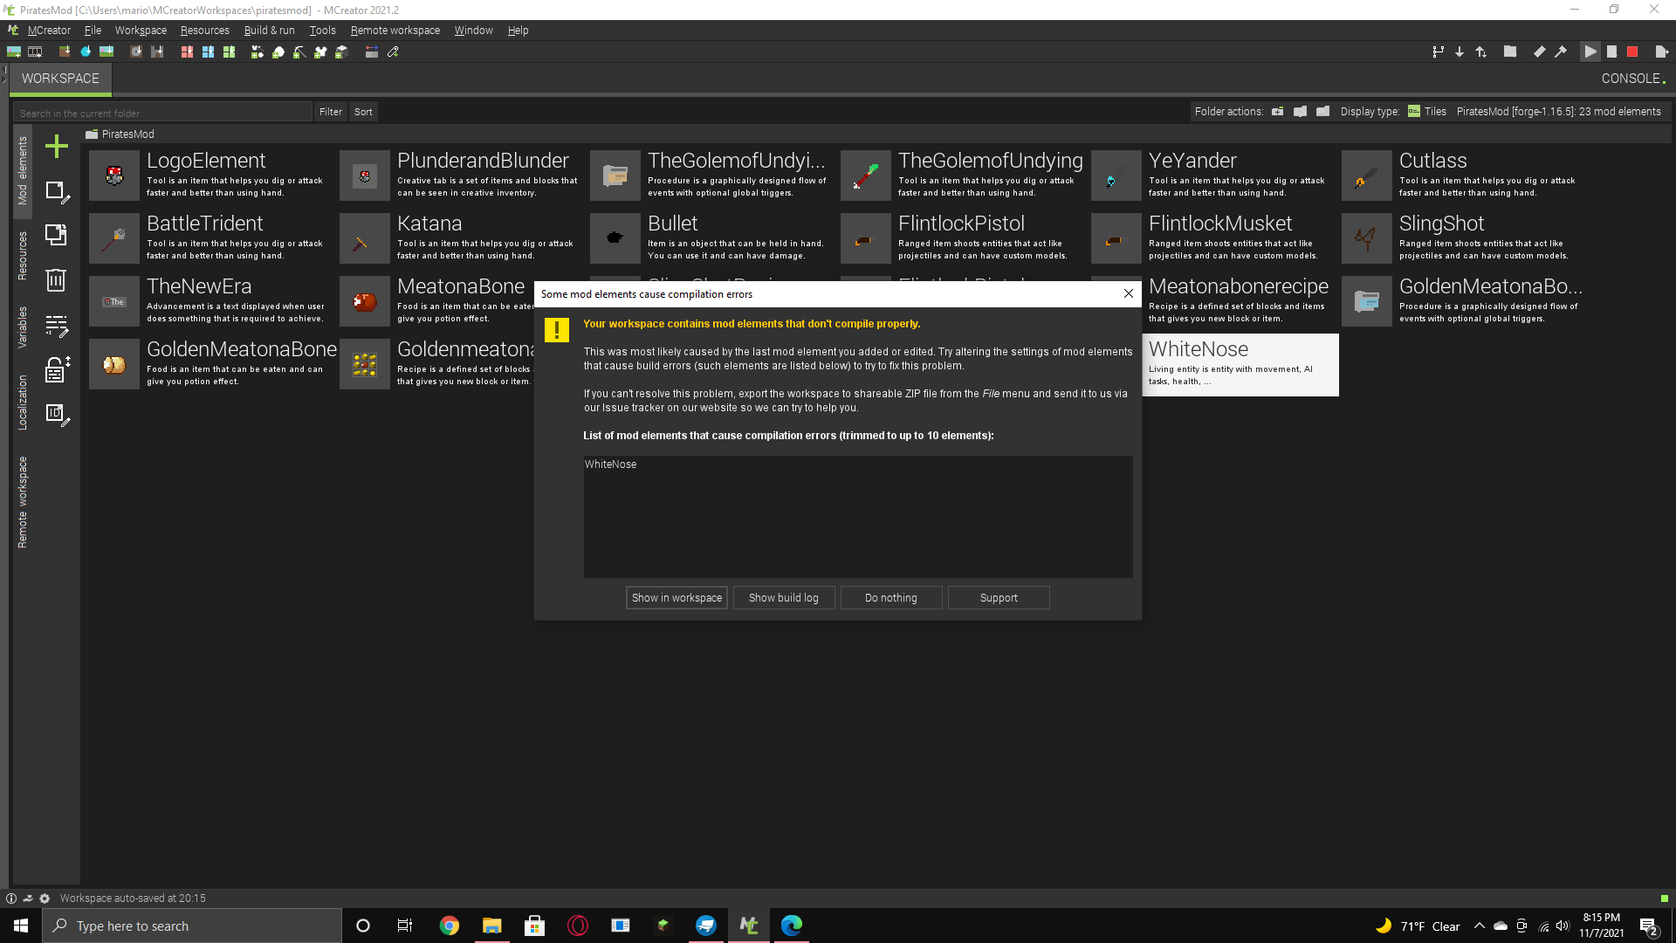Open the Sort options
The width and height of the screenshot is (1676, 943).
[363, 112]
